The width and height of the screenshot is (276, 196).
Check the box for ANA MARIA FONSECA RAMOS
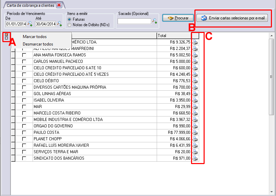[24, 55]
